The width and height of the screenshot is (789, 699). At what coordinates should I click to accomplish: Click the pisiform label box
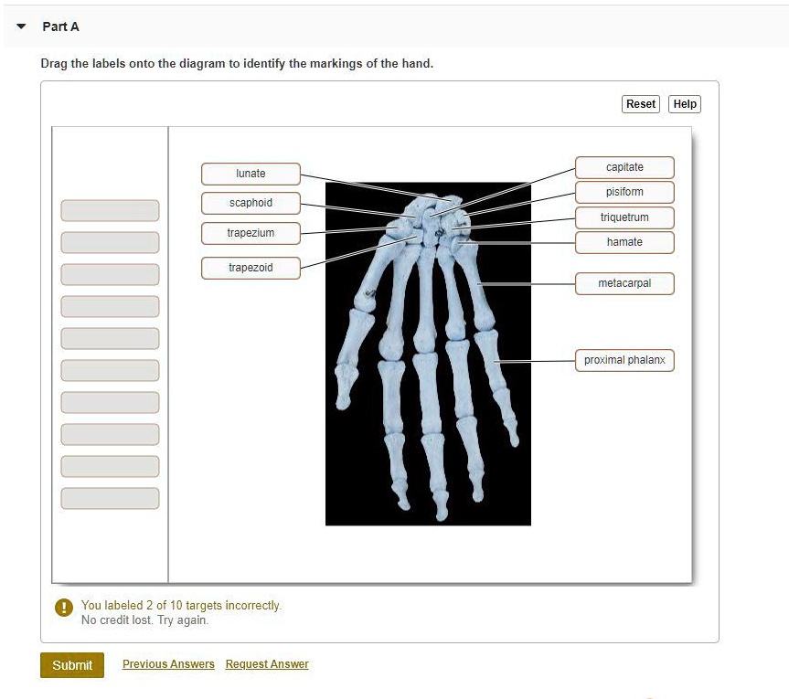point(624,192)
